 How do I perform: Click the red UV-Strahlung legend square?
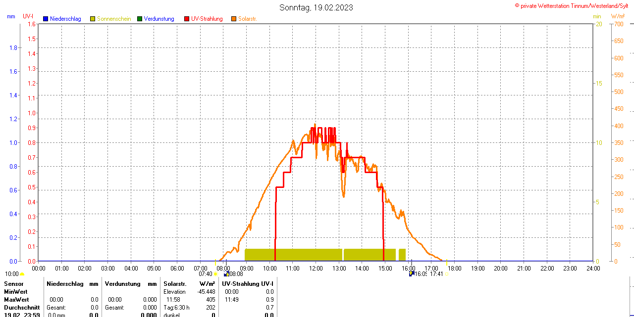[x=187, y=19]
